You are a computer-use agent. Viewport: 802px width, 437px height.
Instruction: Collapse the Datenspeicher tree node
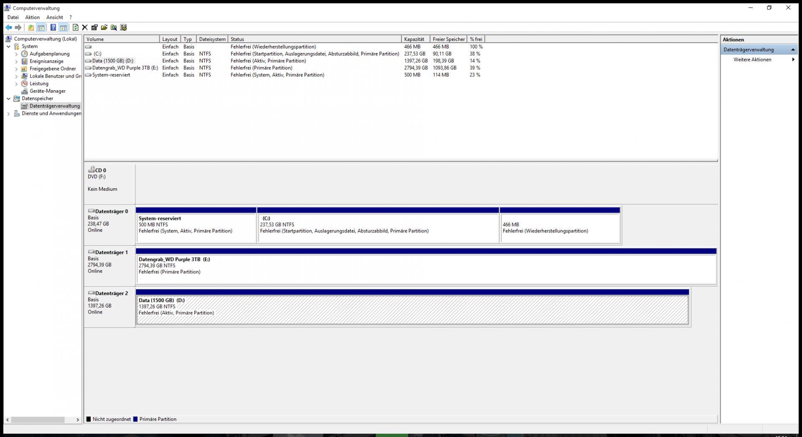(x=8, y=99)
